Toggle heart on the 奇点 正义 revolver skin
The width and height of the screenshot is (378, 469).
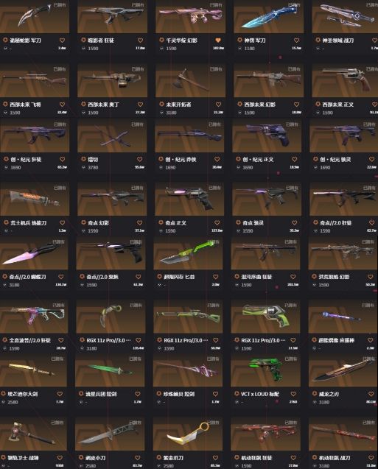click(217, 223)
